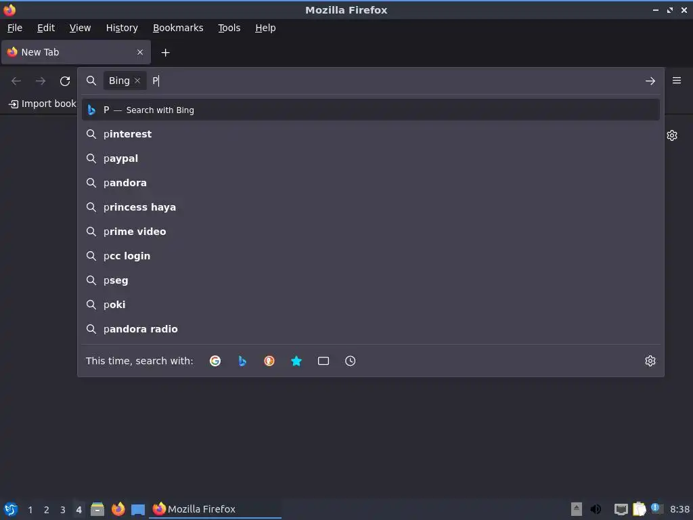Image resolution: width=693 pixels, height=520 pixels.
Task: Open new tab page personalize gear
Action: pyautogui.click(x=672, y=135)
